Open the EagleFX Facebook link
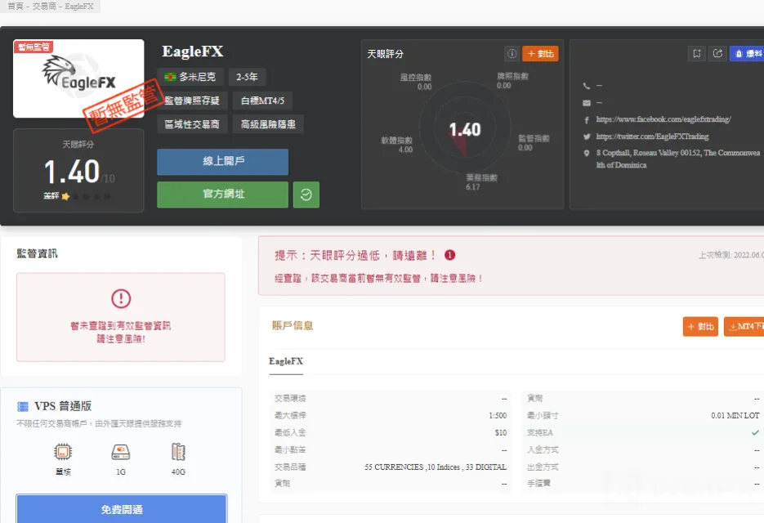Image resolution: width=764 pixels, height=523 pixels. pos(663,119)
